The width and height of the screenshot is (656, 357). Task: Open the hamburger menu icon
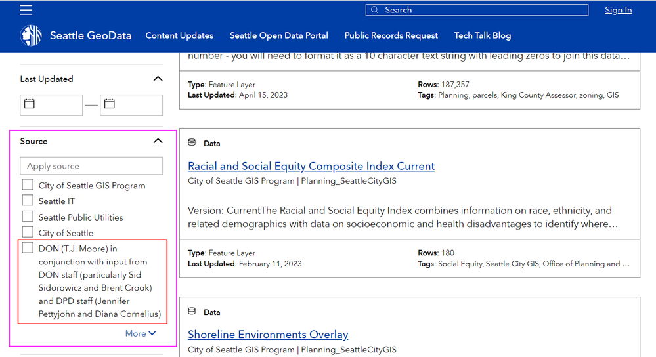26,10
